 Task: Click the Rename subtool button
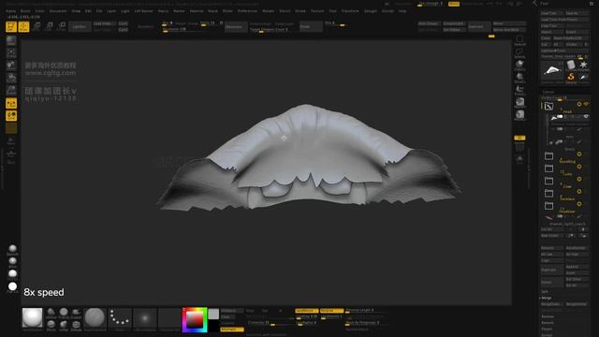click(552, 248)
